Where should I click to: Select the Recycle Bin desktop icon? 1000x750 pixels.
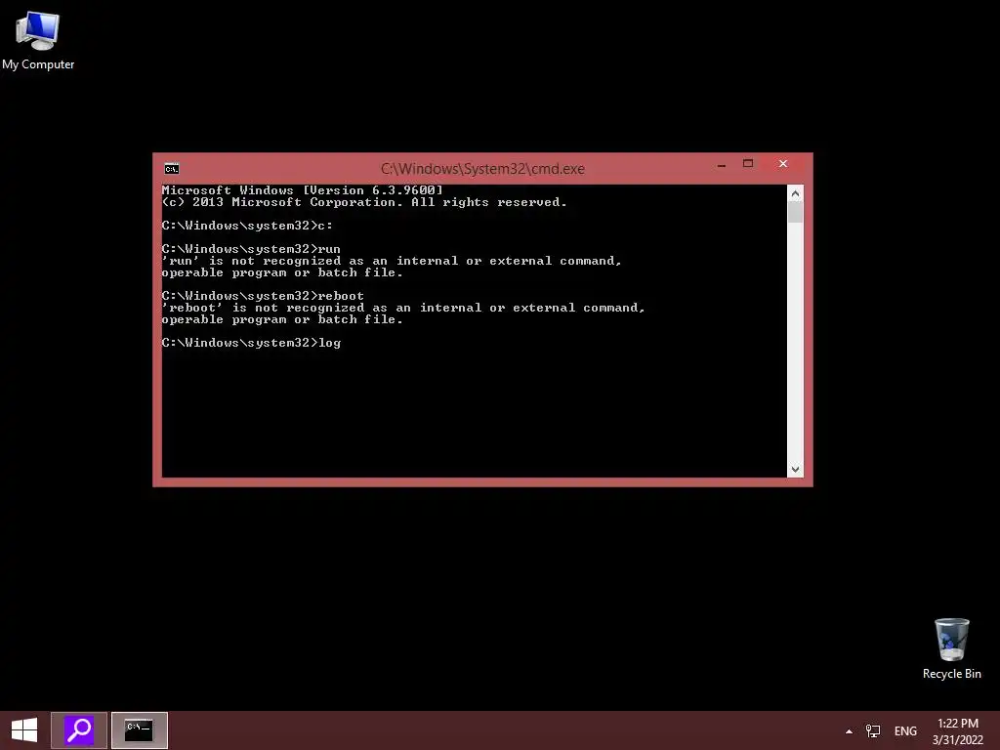coord(951,648)
